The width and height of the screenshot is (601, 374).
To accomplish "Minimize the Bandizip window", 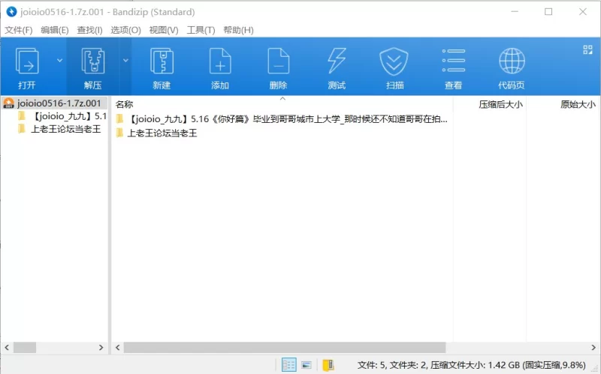I will pos(515,12).
